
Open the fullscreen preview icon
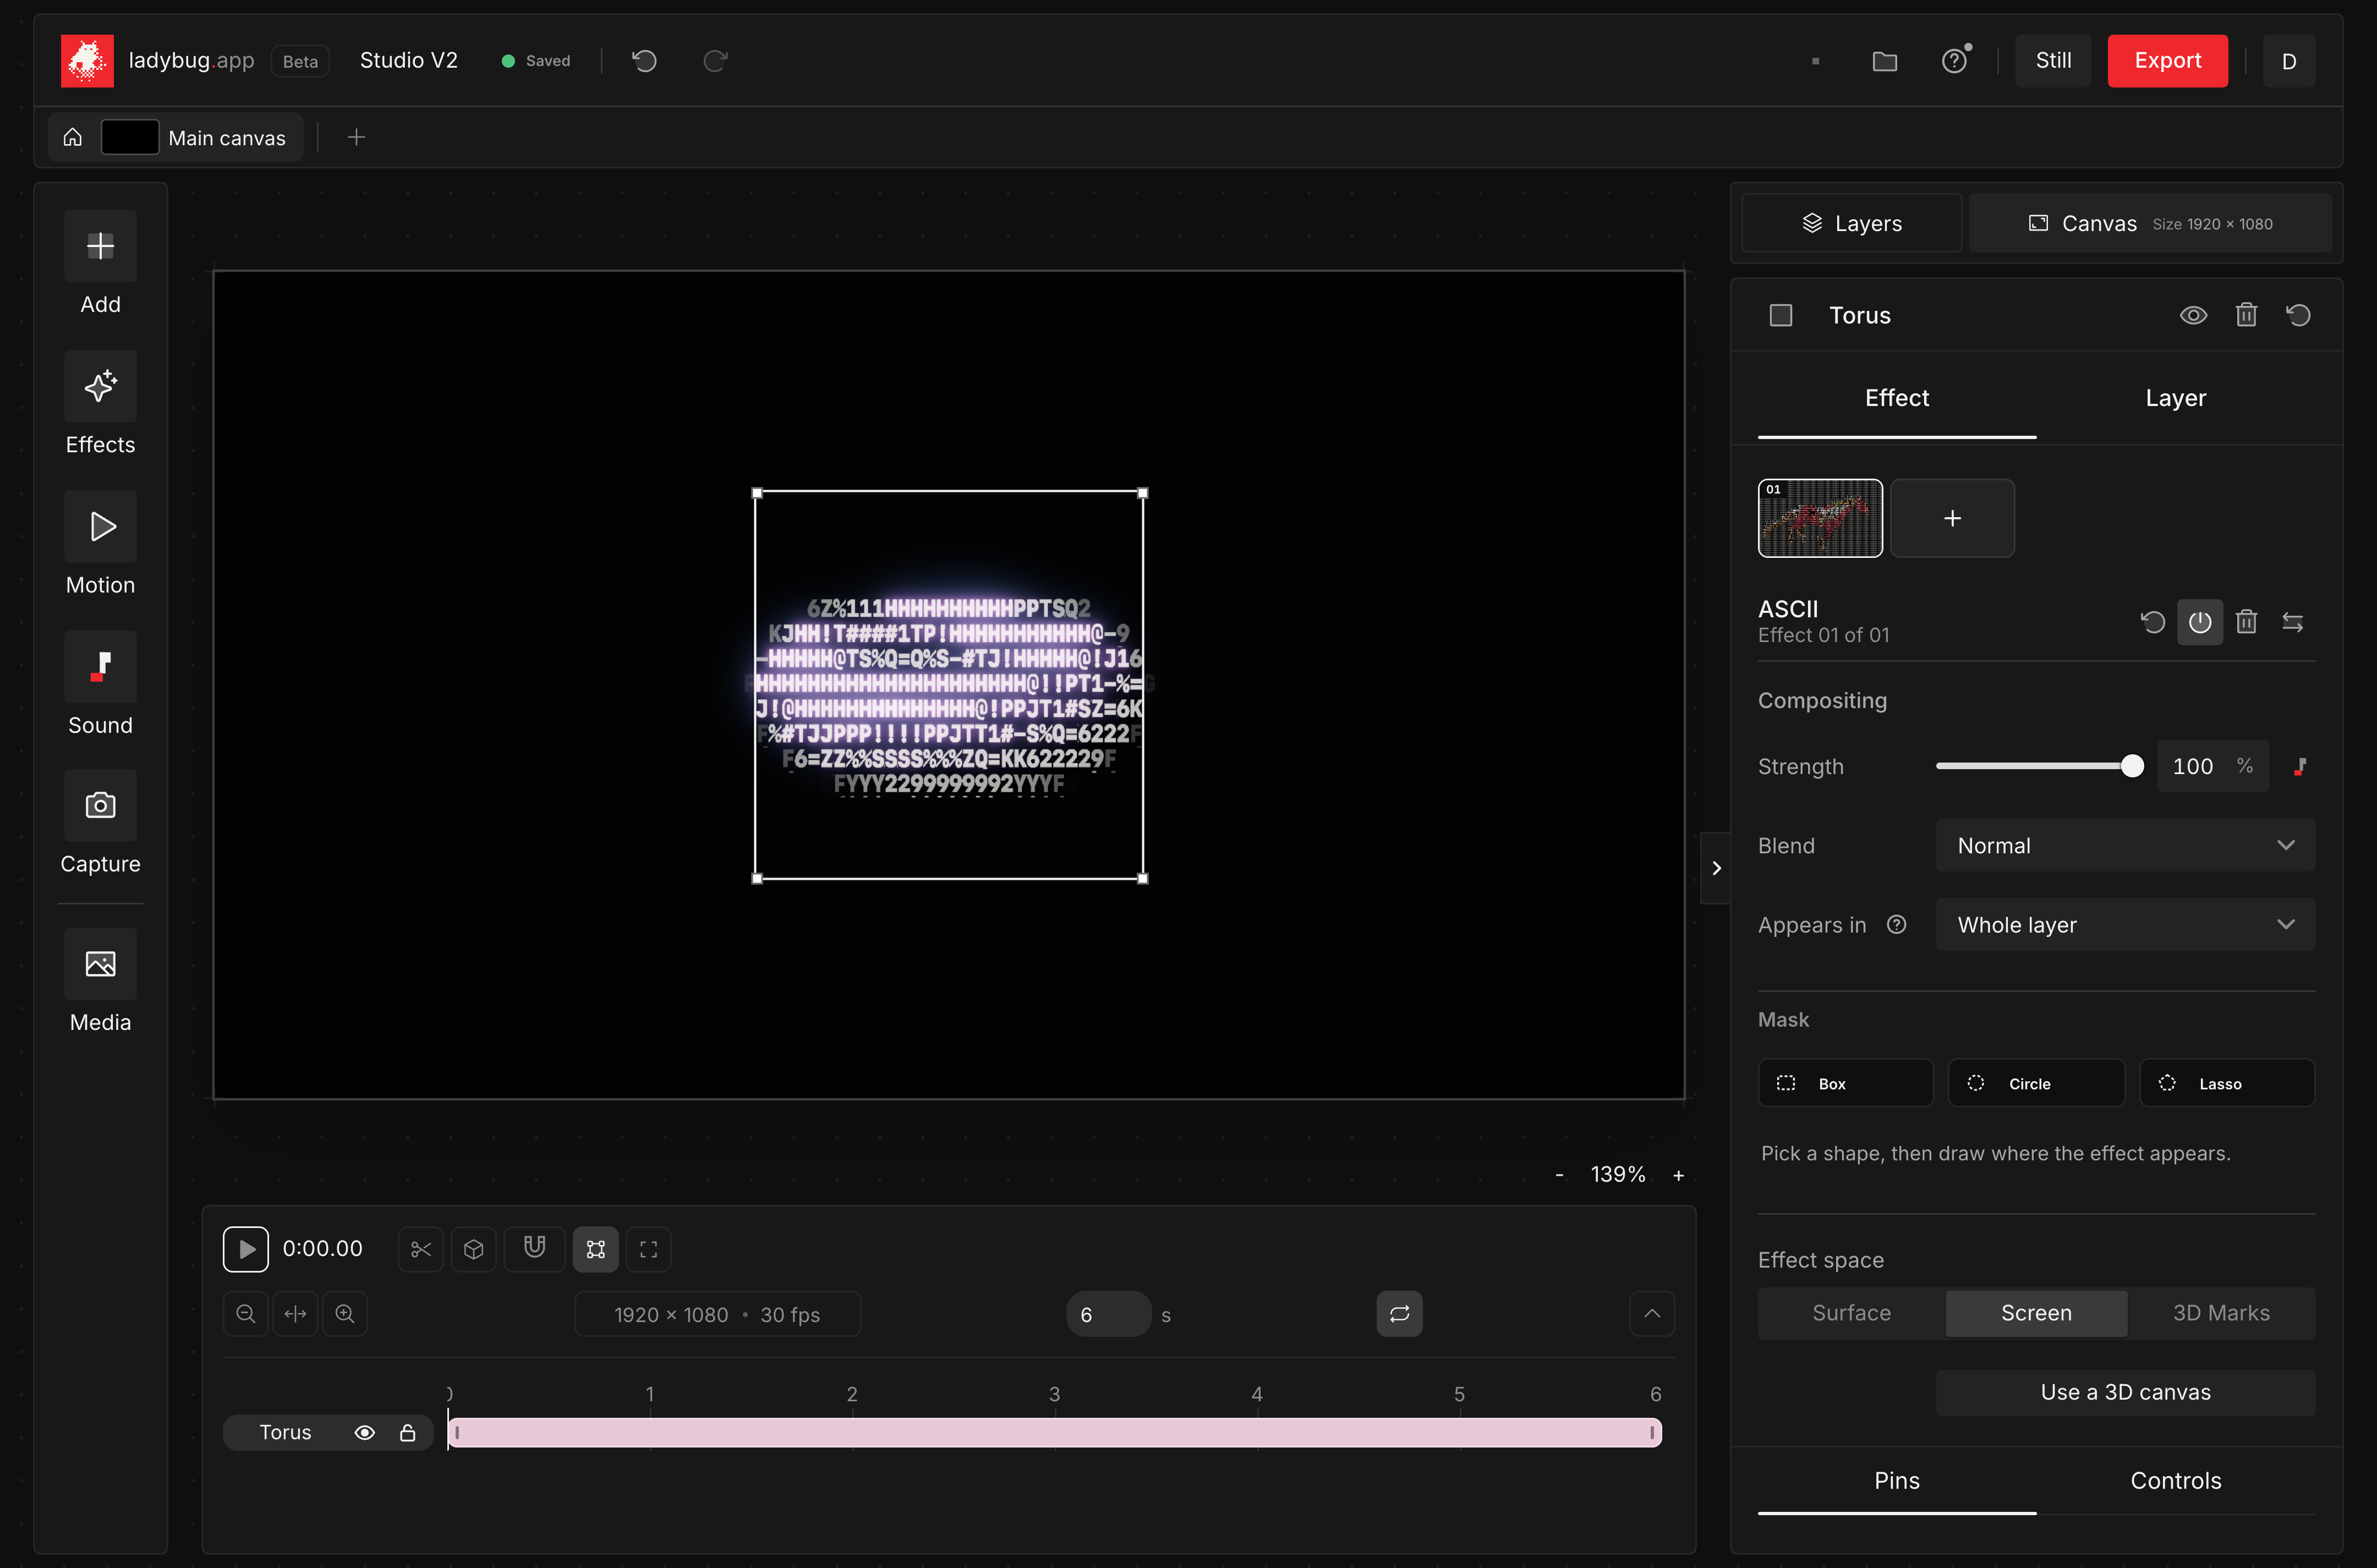coord(648,1249)
